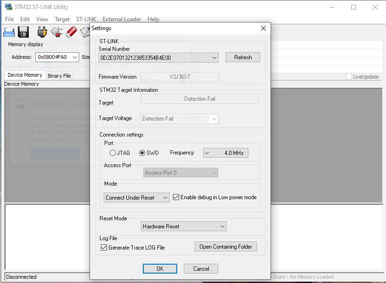Open the View menu
This screenshot has width=386, height=283.
(42, 19)
